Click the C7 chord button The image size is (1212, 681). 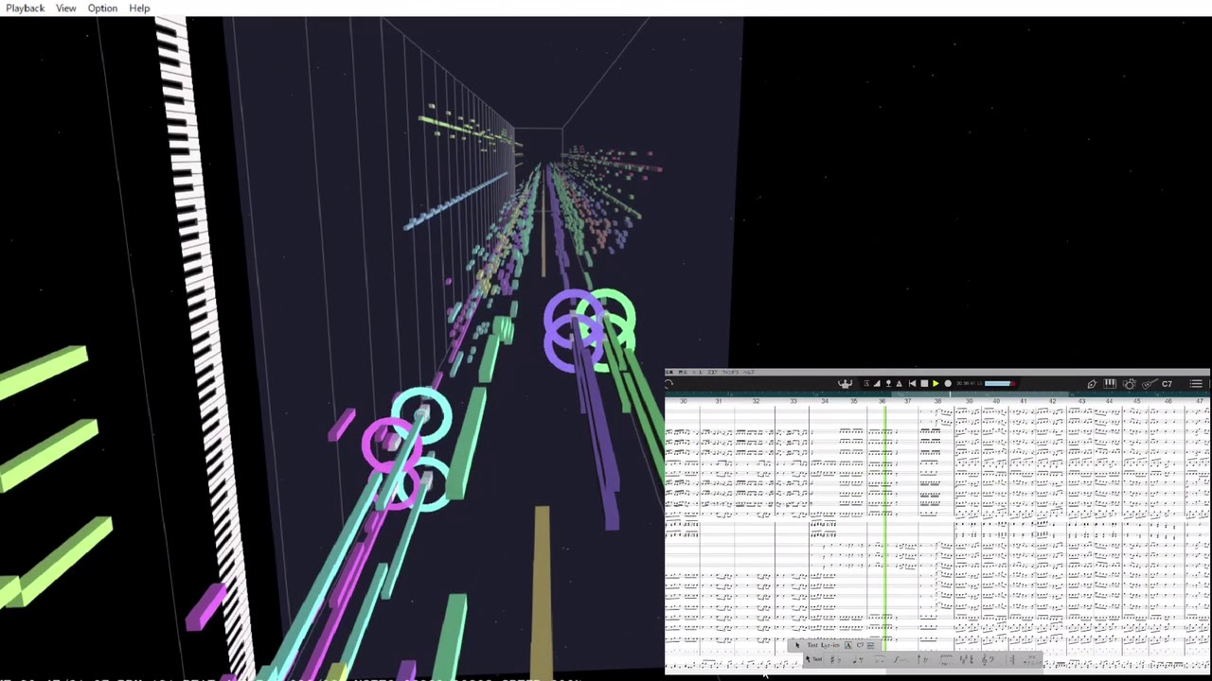coord(1167,384)
